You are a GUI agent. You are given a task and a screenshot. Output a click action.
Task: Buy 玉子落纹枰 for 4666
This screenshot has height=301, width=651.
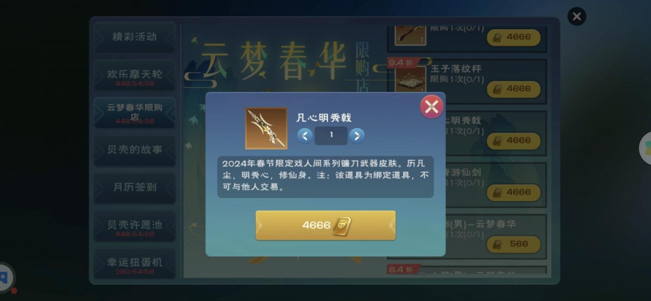(514, 89)
